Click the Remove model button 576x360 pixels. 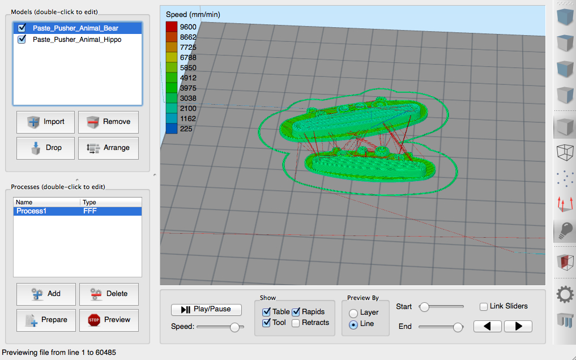[108, 122]
